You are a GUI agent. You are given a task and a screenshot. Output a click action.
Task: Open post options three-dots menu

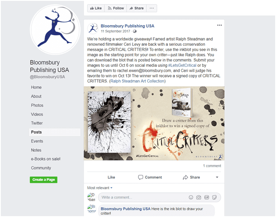pyautogui.click(x=219, y=25)
